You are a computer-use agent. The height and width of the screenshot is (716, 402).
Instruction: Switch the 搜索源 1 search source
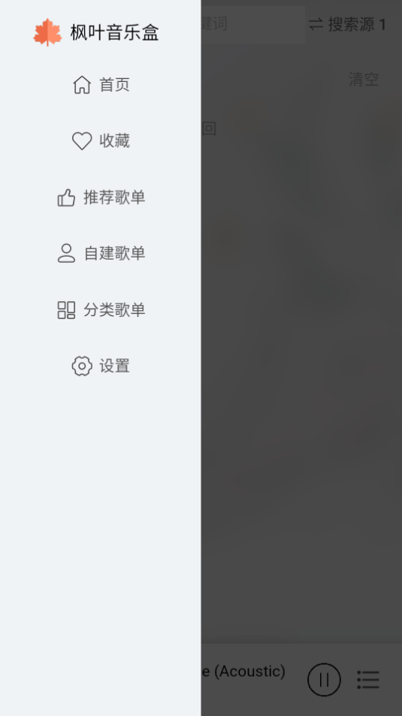tap(347, 25)
